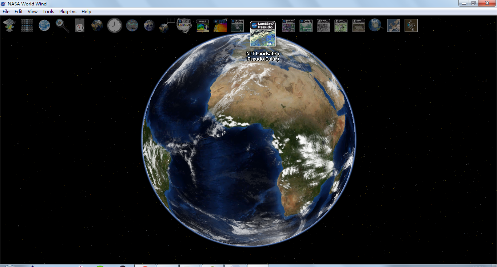Click the Help menu
This screenshot has width=497, height=267.
(x=86, y=12)
